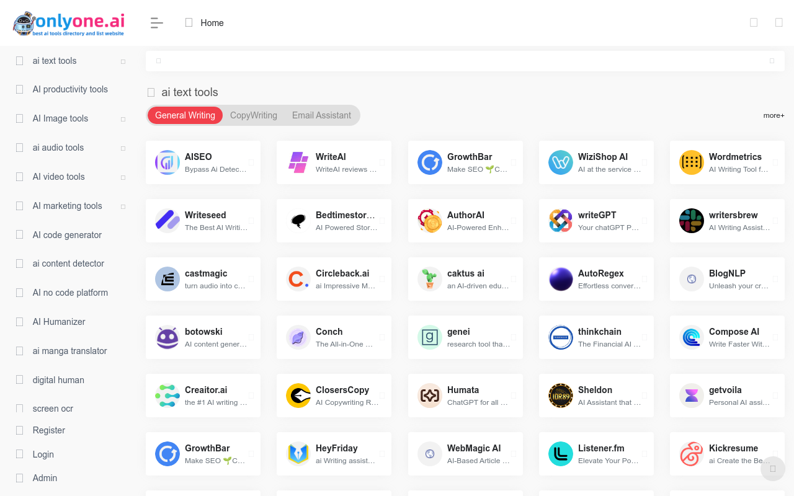Image resolution: width=794 pixels, height=496 pixels.
Task: Open the Kickresume red swirl icon
Action: tap(692, 454)
